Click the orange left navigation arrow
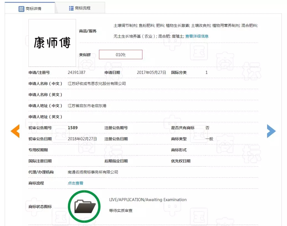 click(15, 131)
